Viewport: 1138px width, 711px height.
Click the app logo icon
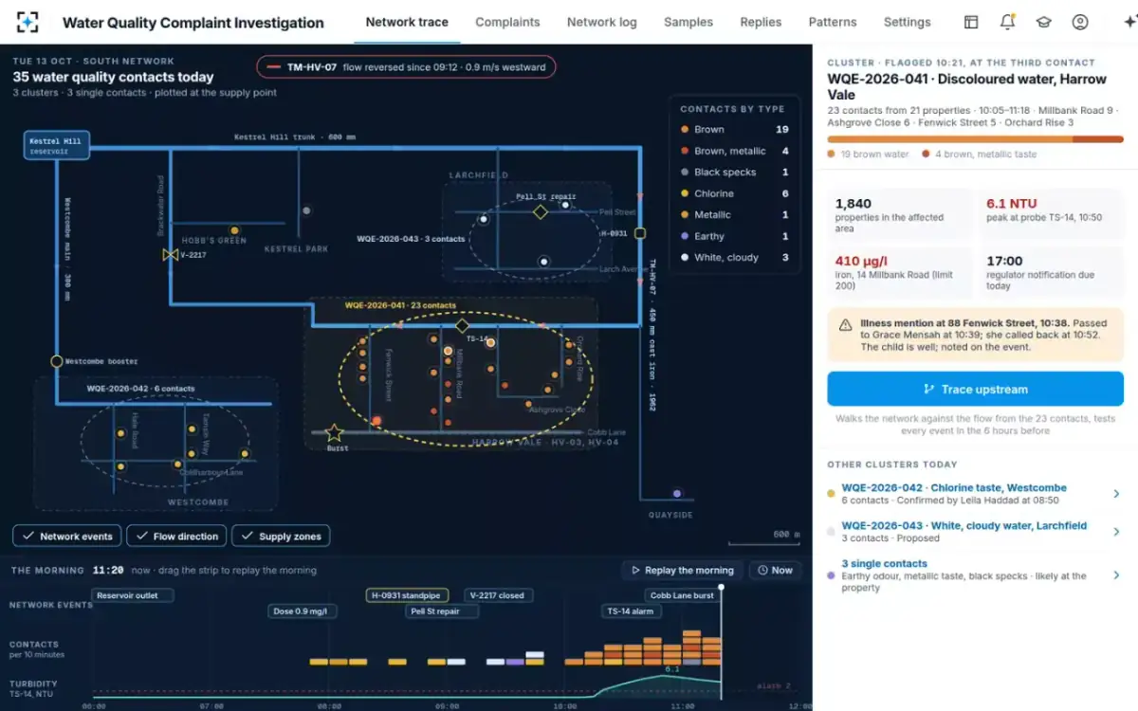[x=28, y=22]
